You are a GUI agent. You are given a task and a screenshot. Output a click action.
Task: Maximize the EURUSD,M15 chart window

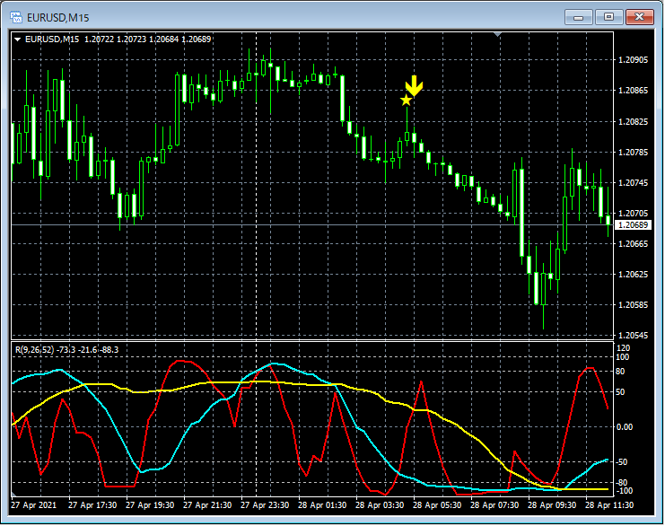[609, 17]
